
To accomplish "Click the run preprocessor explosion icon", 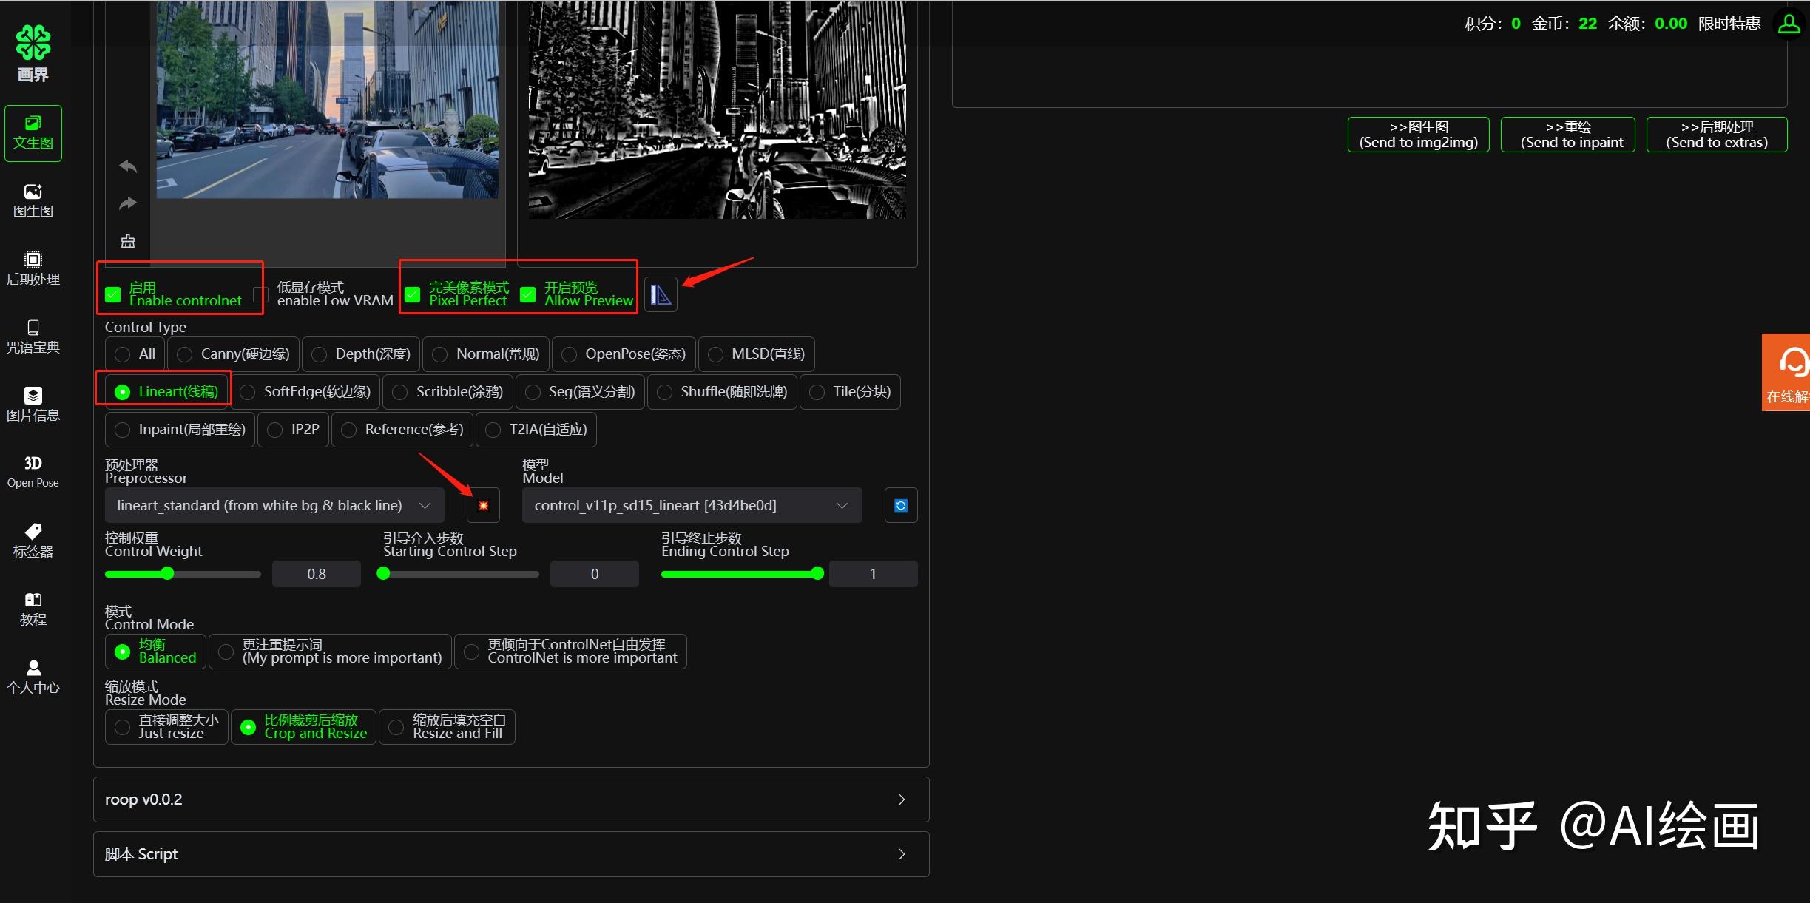I will click(483, 506).
